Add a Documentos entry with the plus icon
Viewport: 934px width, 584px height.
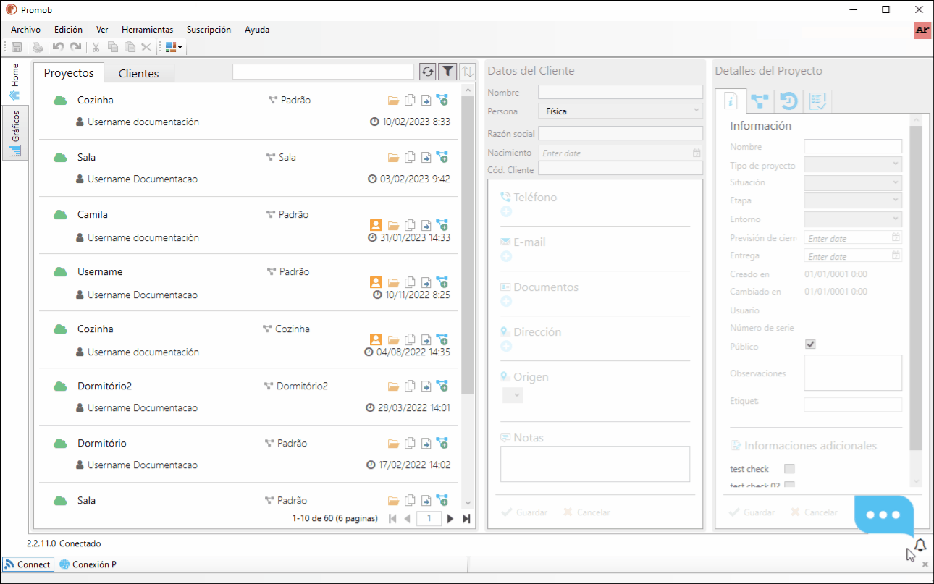pos(506,302)
